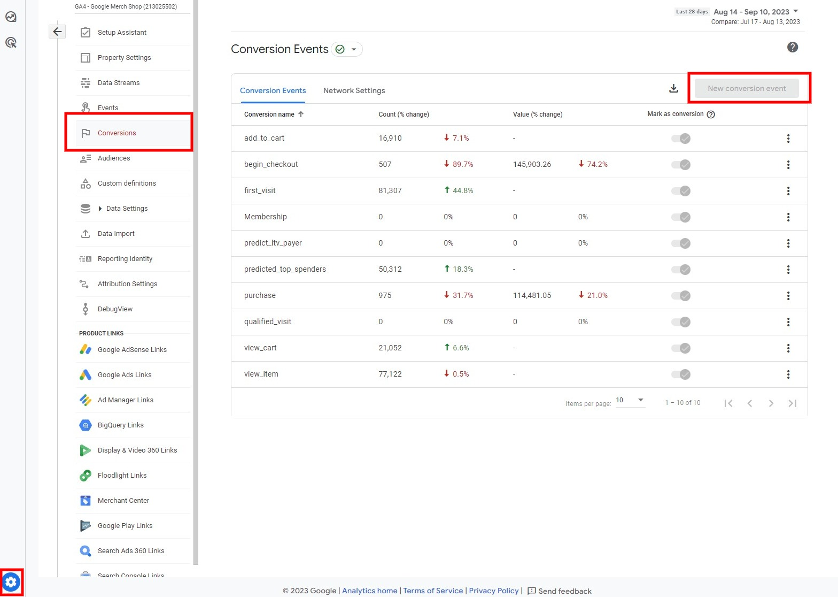Image resolution: width=838 pixels, height=597 pixels.
Task: Show Mark as conversion help tooltip
Action: pyautogui.click(x=711, y=114)
